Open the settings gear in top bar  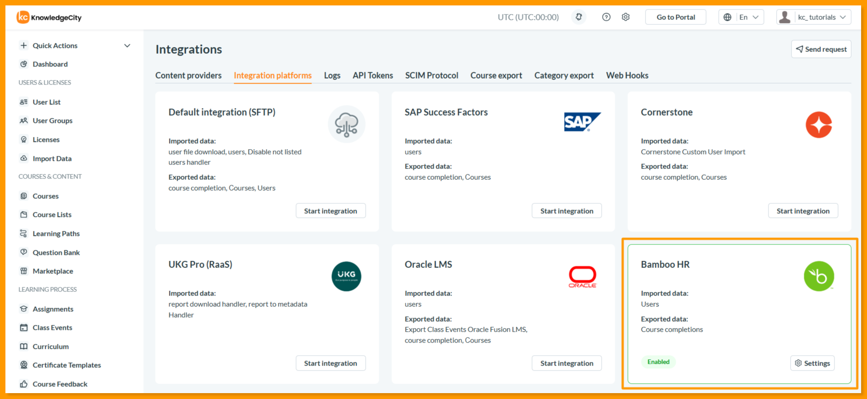point(626,17)
